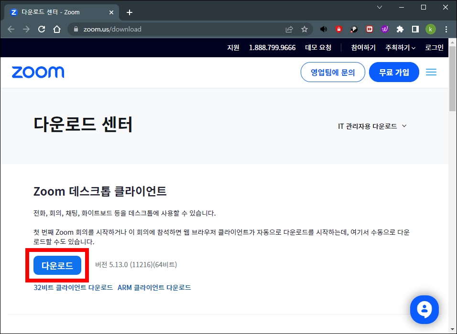Open the browser home page icon
Screen dimensions: 457x334
click(57, 29)
